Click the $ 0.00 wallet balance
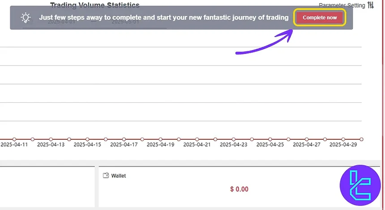This screenshot has width=385, height=210. [x=239, y=189]
